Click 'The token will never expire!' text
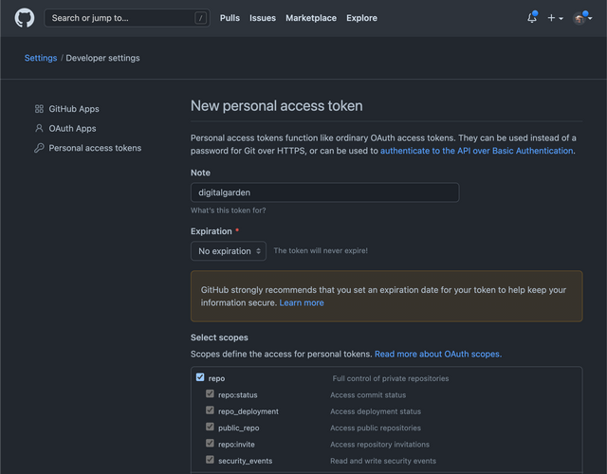 point(321,250)
